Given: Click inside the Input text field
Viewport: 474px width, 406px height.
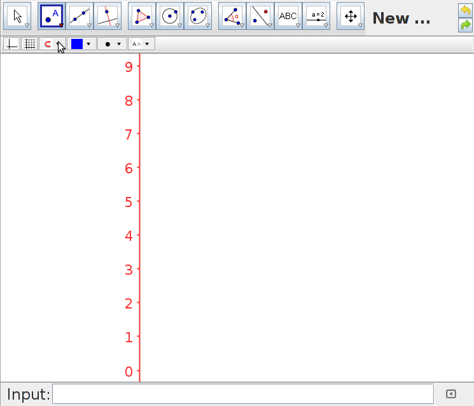Looking at the screenshot, I should point(242,394).
